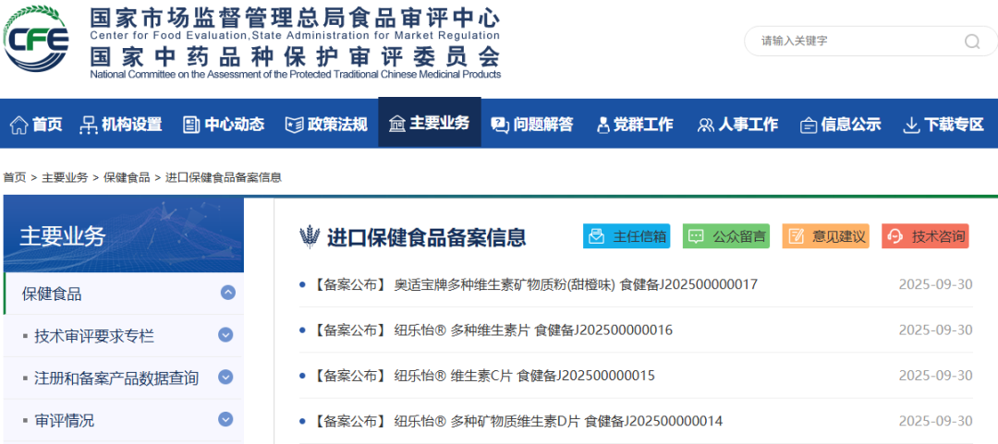
Task: Click the question bubble icon beside 问题解答
Action: coord(500,125)
